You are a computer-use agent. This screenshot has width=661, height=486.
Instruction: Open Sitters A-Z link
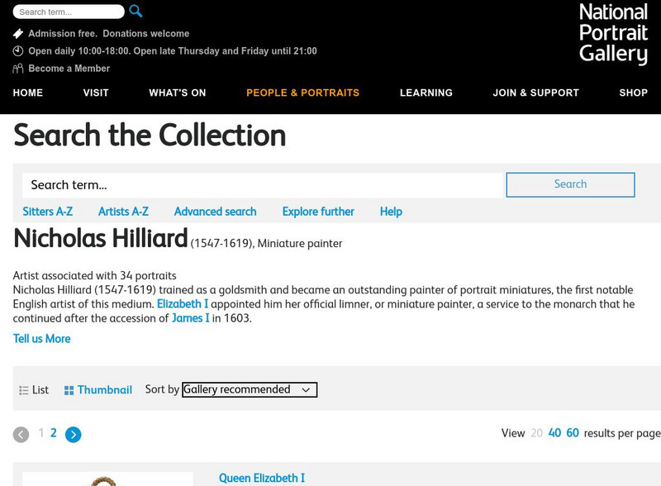pos(48,212)
